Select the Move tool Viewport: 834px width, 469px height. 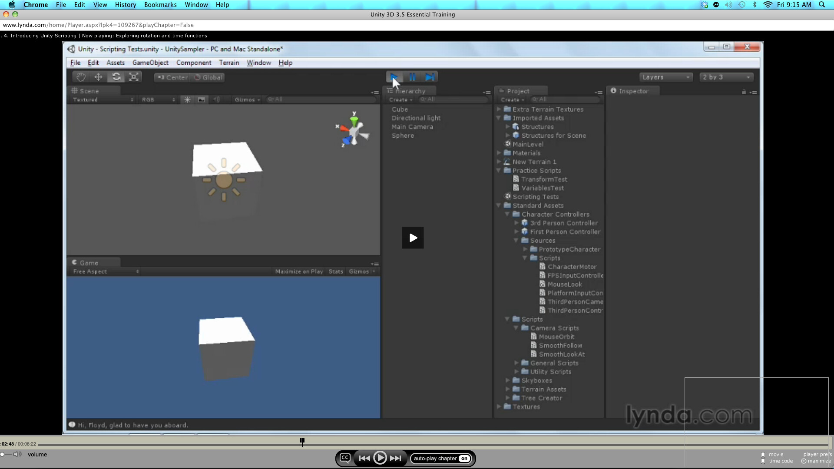coord(98,76)
